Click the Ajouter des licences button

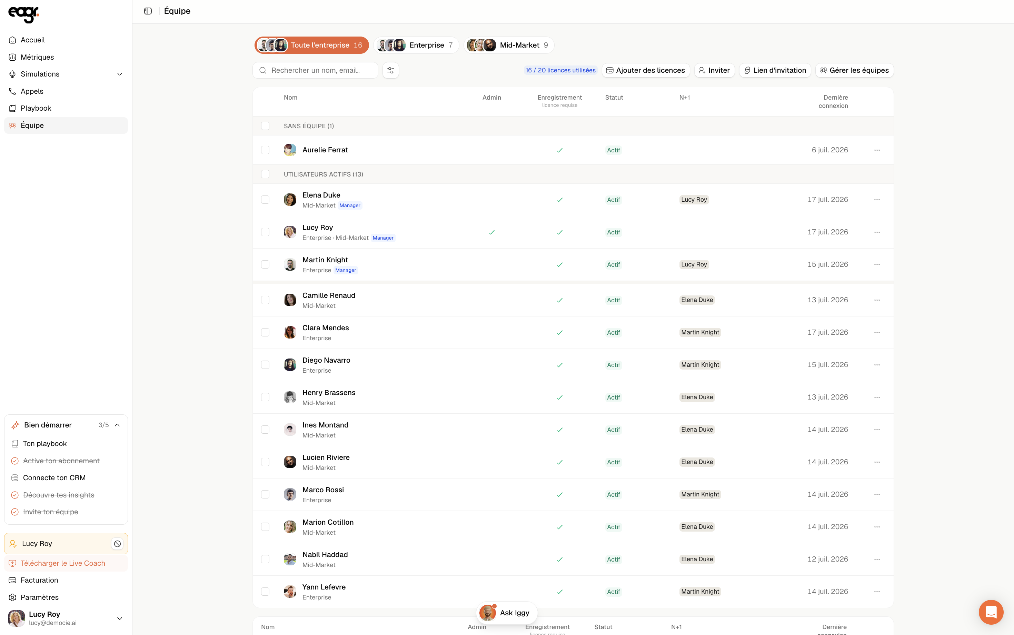(x=646, y=70)
